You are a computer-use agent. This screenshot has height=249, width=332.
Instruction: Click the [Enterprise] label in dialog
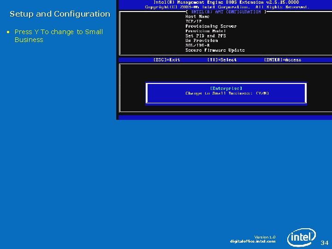pyautogui.click(x=226, y=88)
